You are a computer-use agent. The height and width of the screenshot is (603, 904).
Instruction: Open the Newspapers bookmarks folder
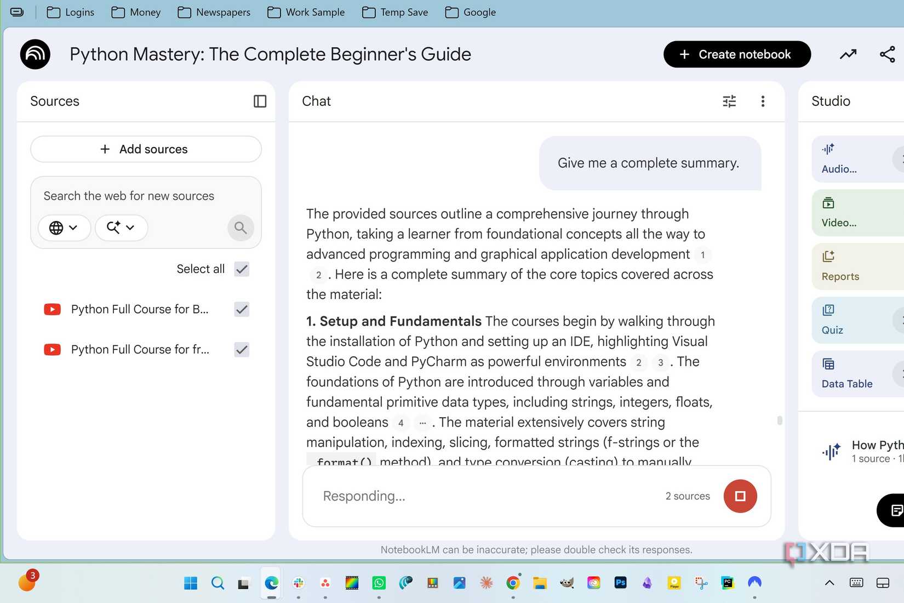[x=214, y=12]
